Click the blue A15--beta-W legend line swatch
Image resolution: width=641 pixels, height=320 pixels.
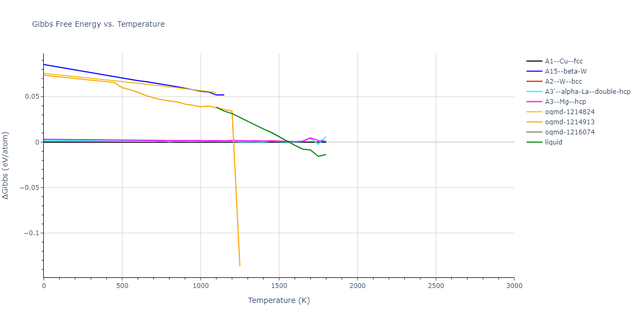tap(534, 71)
